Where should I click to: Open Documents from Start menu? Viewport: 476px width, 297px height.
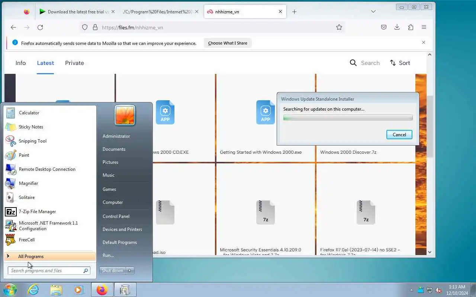[x=114, y=149]
